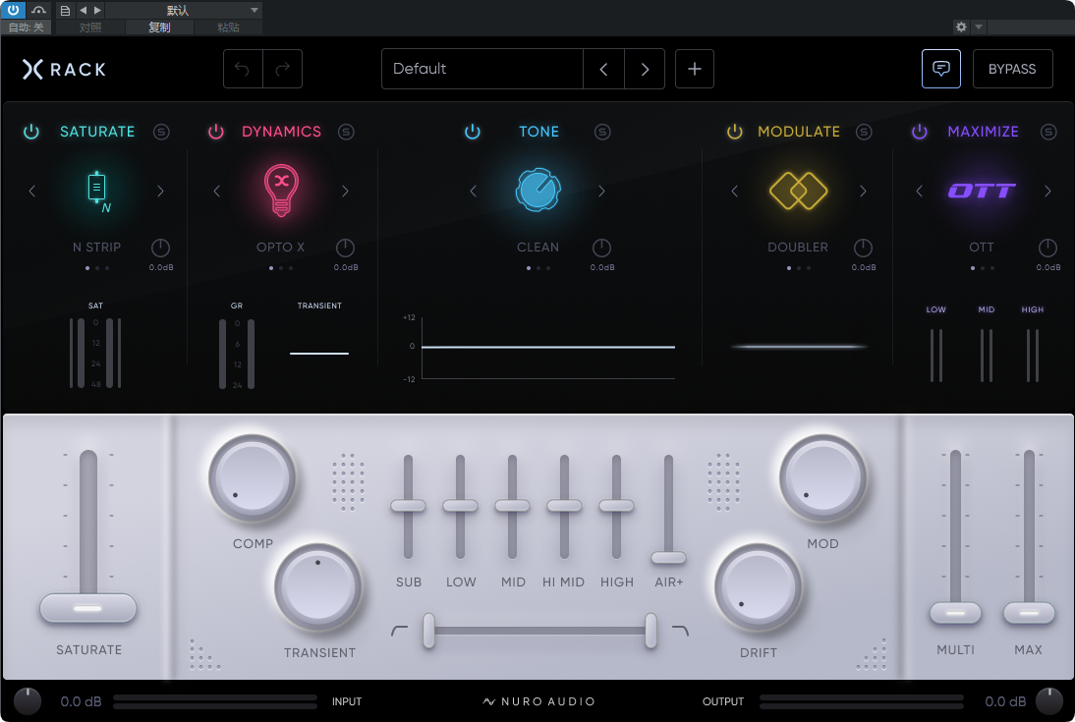
Task: Click the host 自动: 关 button
Action: (27, 28)
